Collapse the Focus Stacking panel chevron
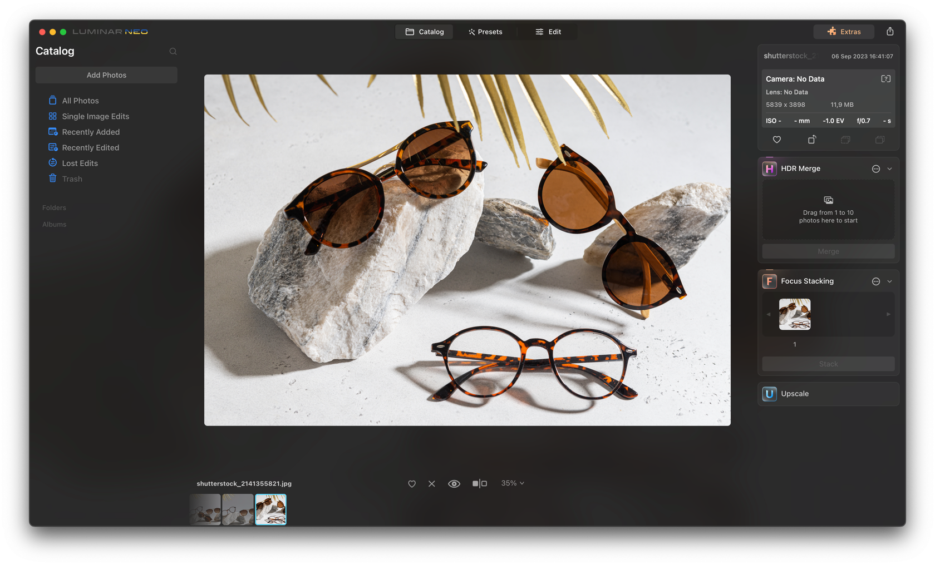Image resolution: width=935 pixels, height=565 pixels. click(889, 281)
